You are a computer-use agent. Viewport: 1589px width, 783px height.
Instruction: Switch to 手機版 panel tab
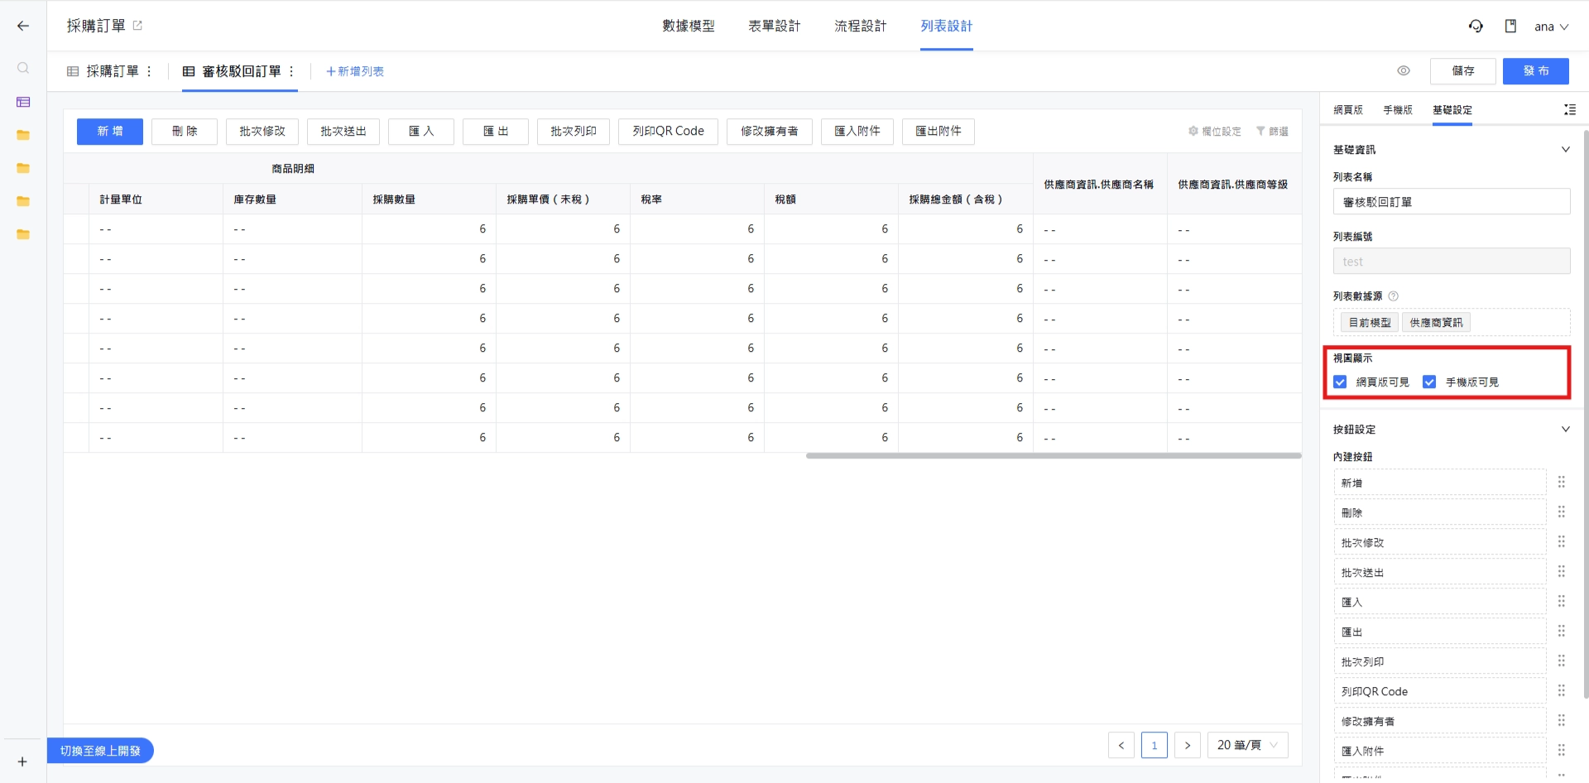tap(1398, 109)
